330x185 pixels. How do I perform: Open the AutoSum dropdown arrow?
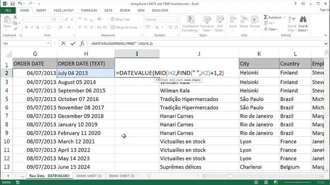[x=285, y=17]
